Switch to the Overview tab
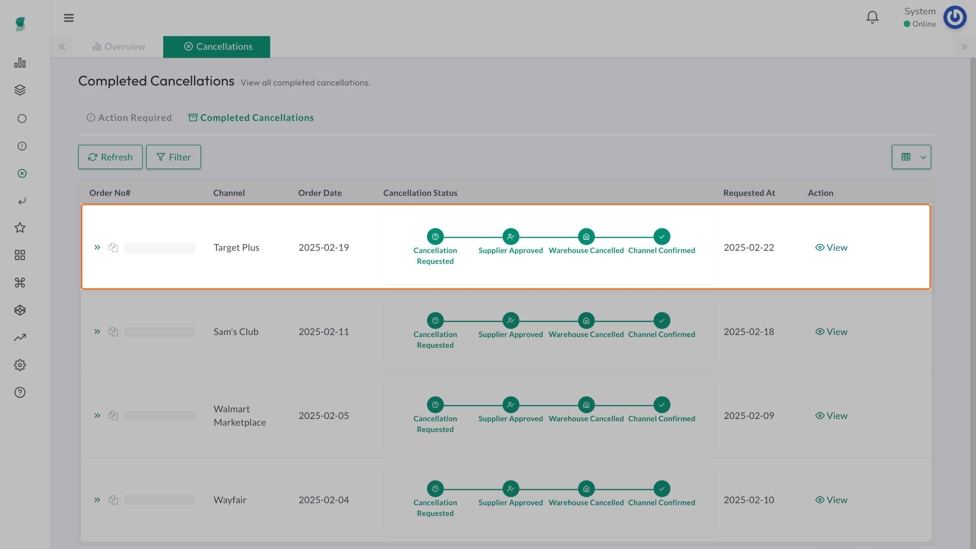 [x=119, y=47]
